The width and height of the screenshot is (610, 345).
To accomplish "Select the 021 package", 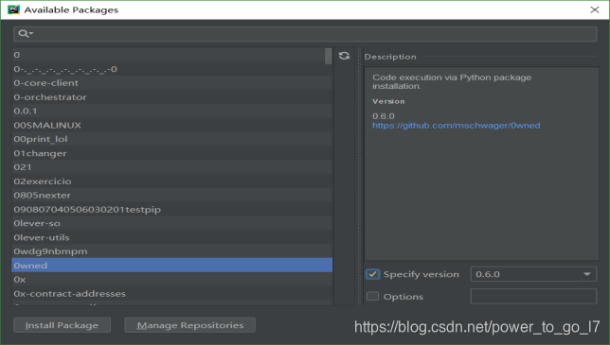I will [172, 167].
